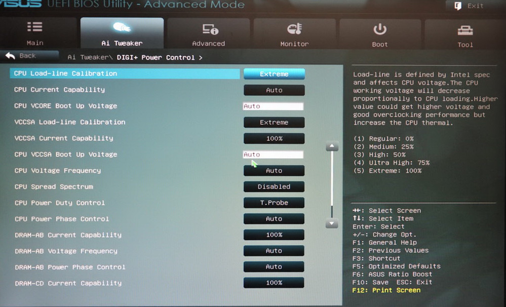Click the F12: Print Screen hint
506x307 pixels.
click(386, 290)
